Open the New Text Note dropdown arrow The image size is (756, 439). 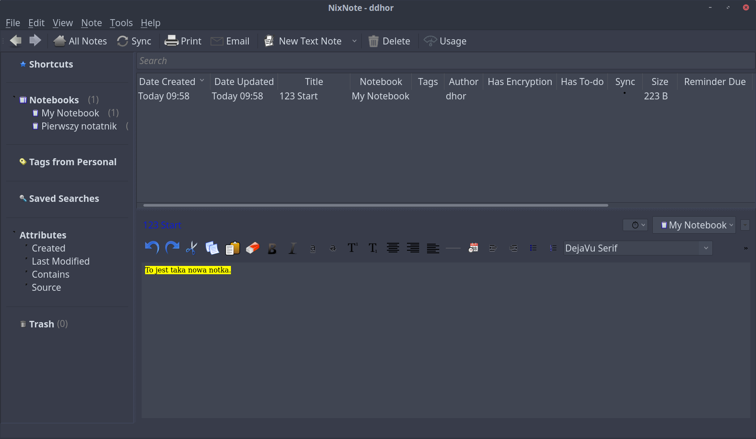354,41
